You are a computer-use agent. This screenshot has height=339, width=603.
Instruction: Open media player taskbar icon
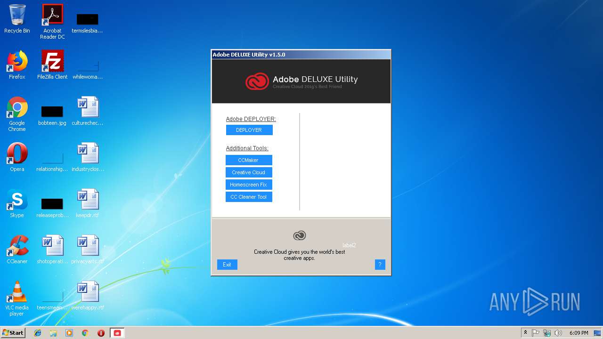pyautogui.click(x=69, y=333)
